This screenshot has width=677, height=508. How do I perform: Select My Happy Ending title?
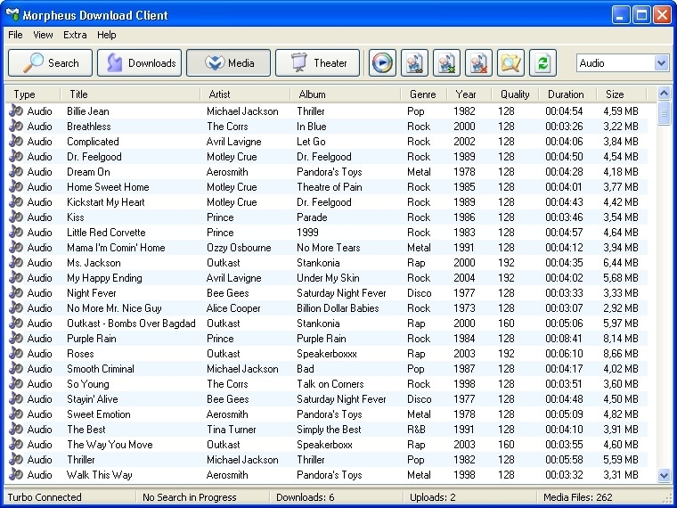click(x=104, y=278)
